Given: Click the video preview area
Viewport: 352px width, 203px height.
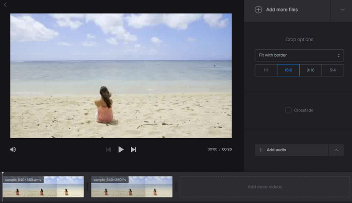Looking at the screenshot, I should click(121, 75).
